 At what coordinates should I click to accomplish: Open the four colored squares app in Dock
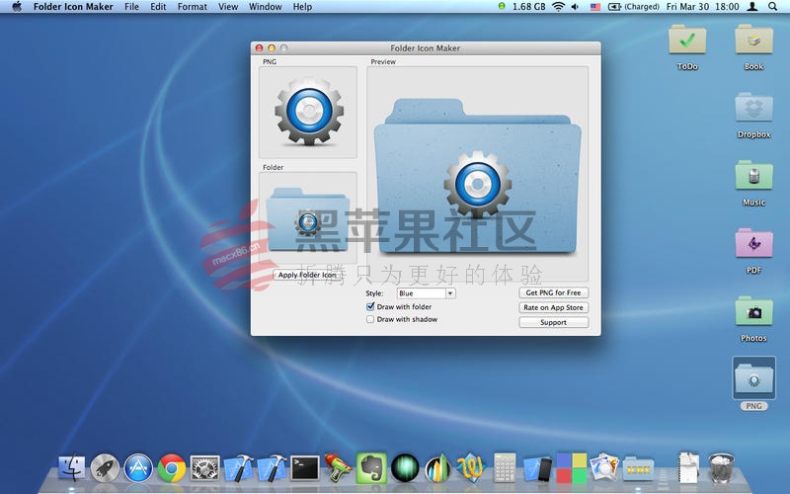pos(572,467)
